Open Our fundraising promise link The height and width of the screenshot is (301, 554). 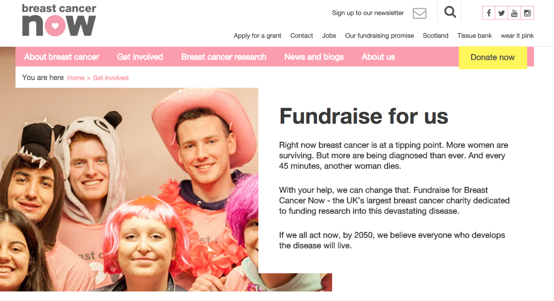pos(380,35)
